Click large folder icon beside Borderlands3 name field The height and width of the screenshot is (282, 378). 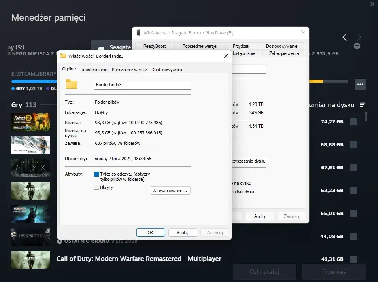(72, 84)
